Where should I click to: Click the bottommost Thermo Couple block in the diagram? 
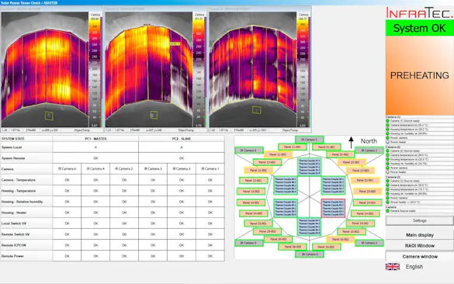coord(309,227)
